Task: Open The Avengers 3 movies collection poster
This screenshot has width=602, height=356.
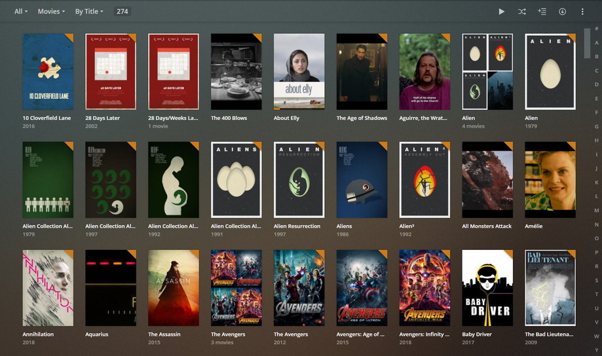Action: point(236,288)
